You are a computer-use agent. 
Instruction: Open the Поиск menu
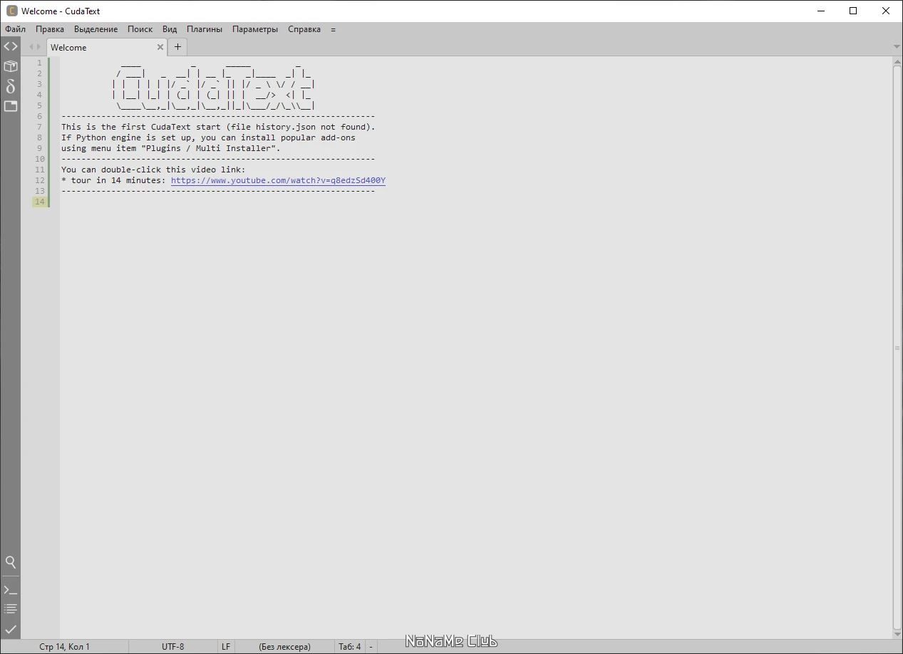click(x=140, y=29)
